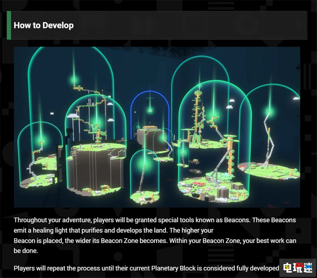Click the white block cloud at far right

pos(296,98)
